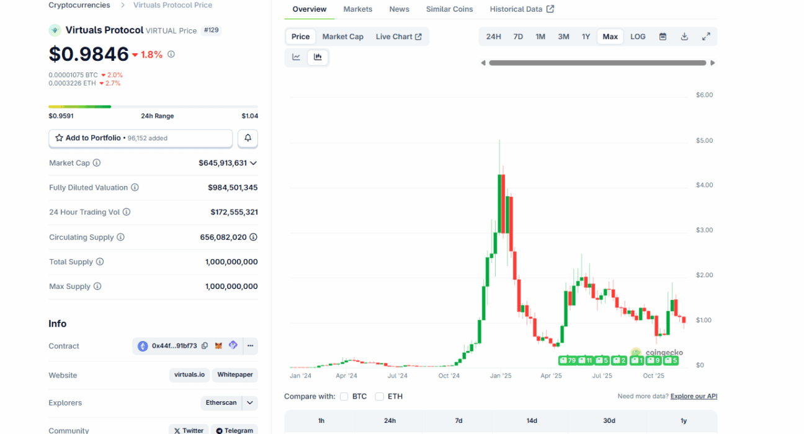Expand the Market Cap chevron
The image size is (804, 434).
[253, 163]
